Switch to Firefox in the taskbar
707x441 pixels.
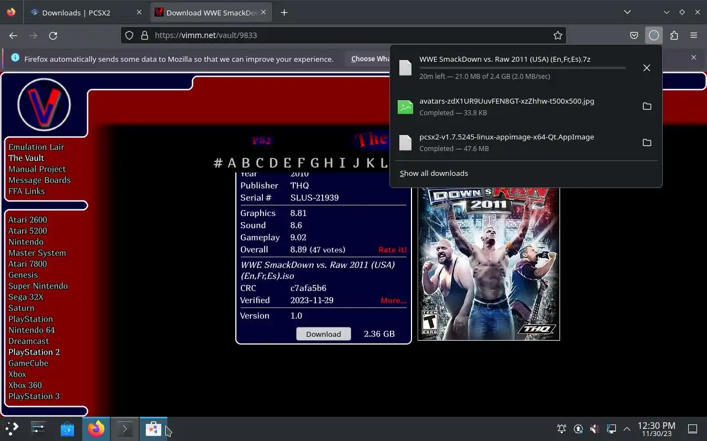pos(96,429)
